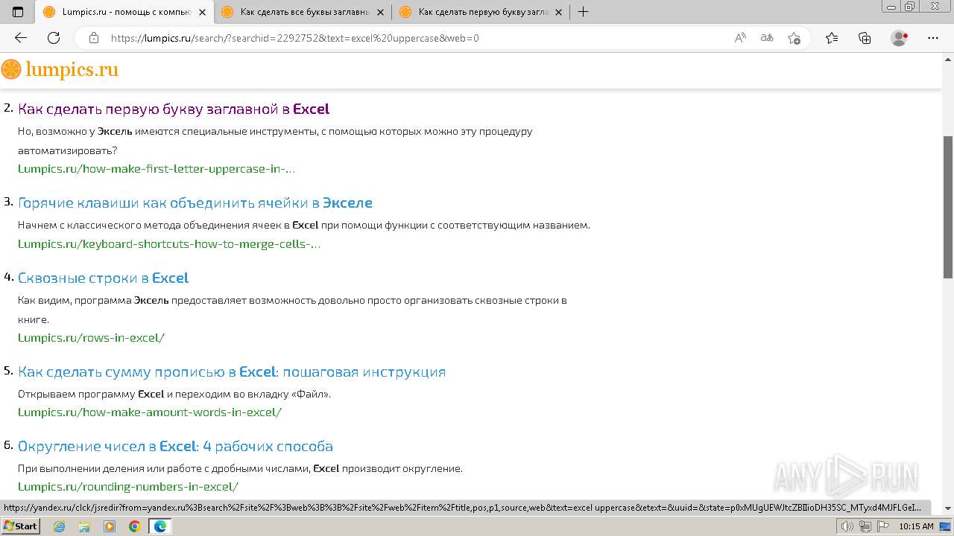Click the page vertical scrollbar thumb
This screenshot has width=954, height=536.
948,206
